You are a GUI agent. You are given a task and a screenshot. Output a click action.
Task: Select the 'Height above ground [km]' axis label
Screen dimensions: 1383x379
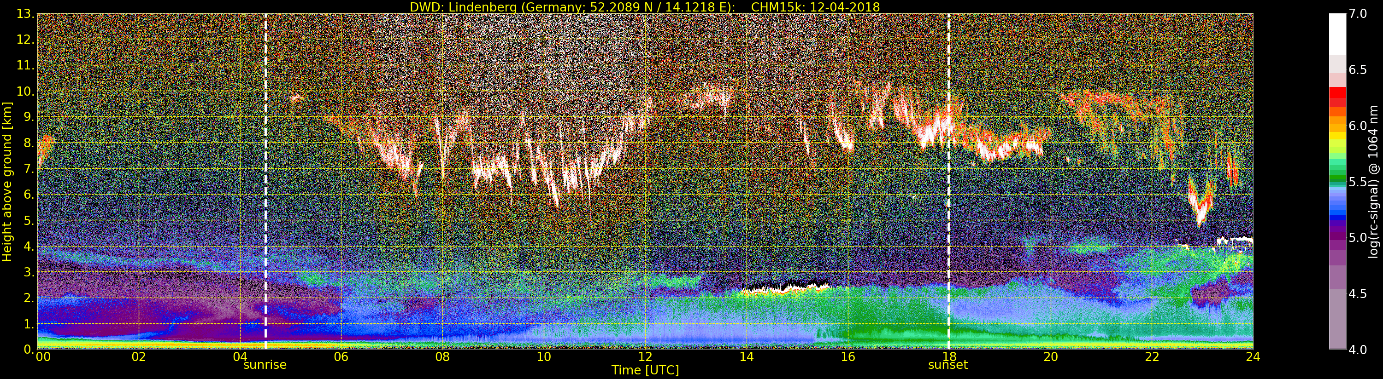click(7, 181)
